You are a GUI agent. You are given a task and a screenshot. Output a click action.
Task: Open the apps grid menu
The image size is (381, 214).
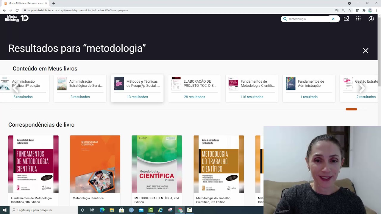pos(358,19)
